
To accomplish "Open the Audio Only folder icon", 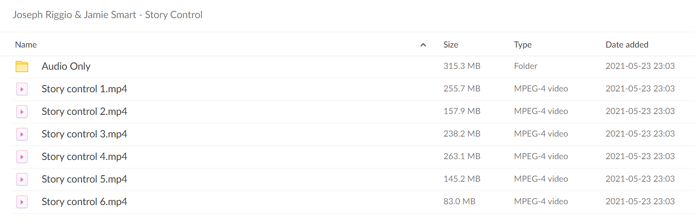I will point(22,66).
